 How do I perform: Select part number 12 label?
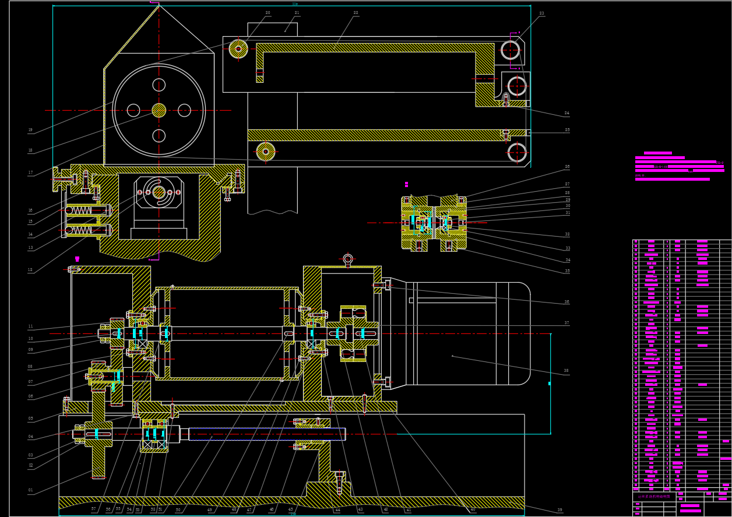pos(30,269)
